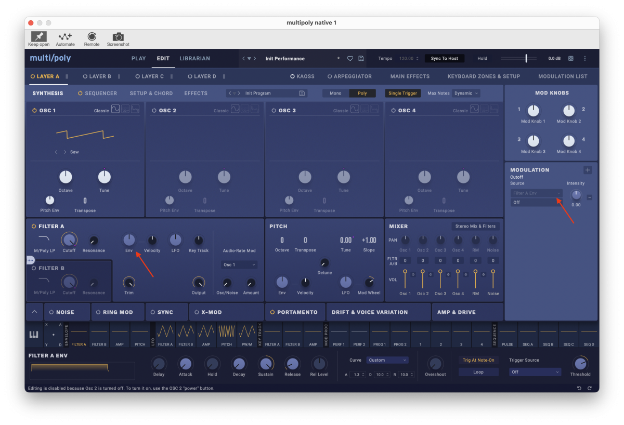
Task: Switch to the LIBRARIAN tab
Action: pyautogui.click(x=195, y=59)
